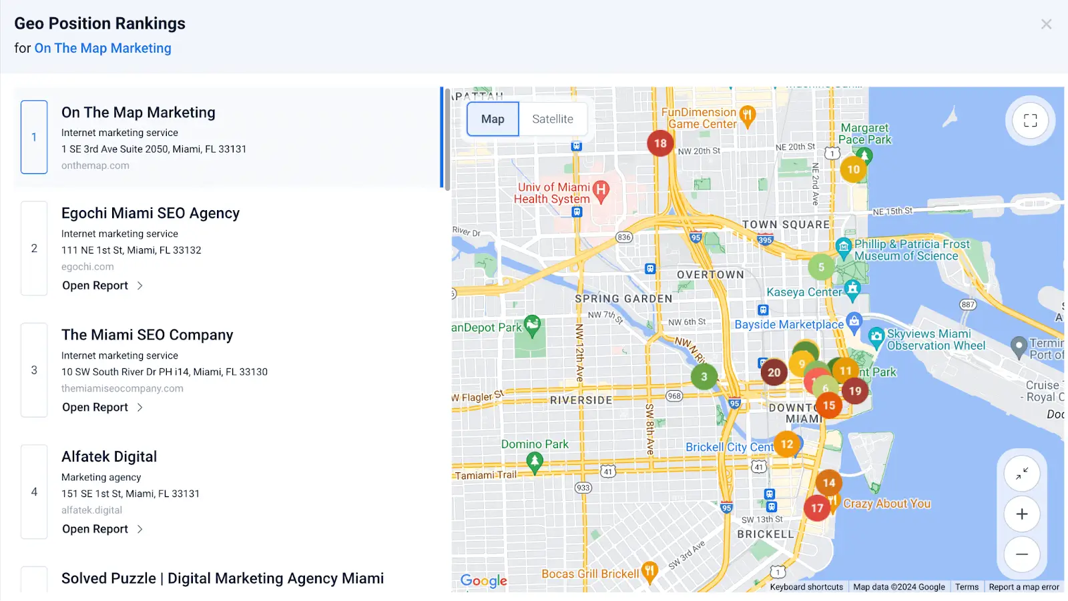The height and width of the screenshot is (601, 1068).
Task: Open the On The Map Marketing link
Action: tap(103, 48)
